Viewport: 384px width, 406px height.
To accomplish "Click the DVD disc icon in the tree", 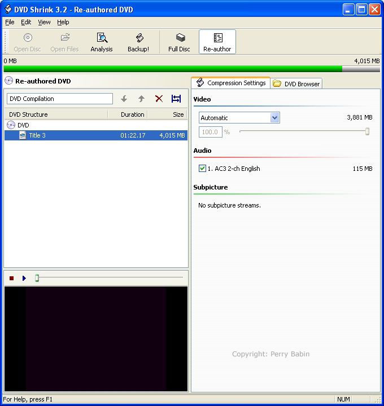I will click(11, 125).
